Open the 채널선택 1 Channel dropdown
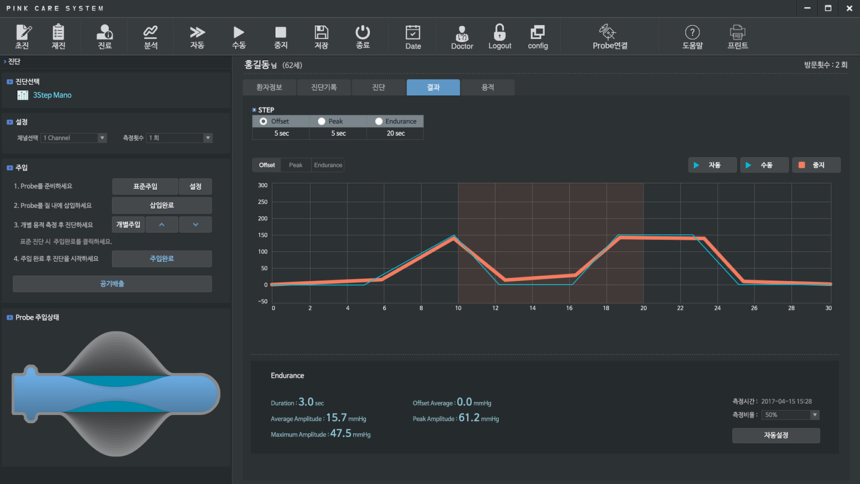Image resolution: width=860 pixels, height=484 pixels. (74, 138)
